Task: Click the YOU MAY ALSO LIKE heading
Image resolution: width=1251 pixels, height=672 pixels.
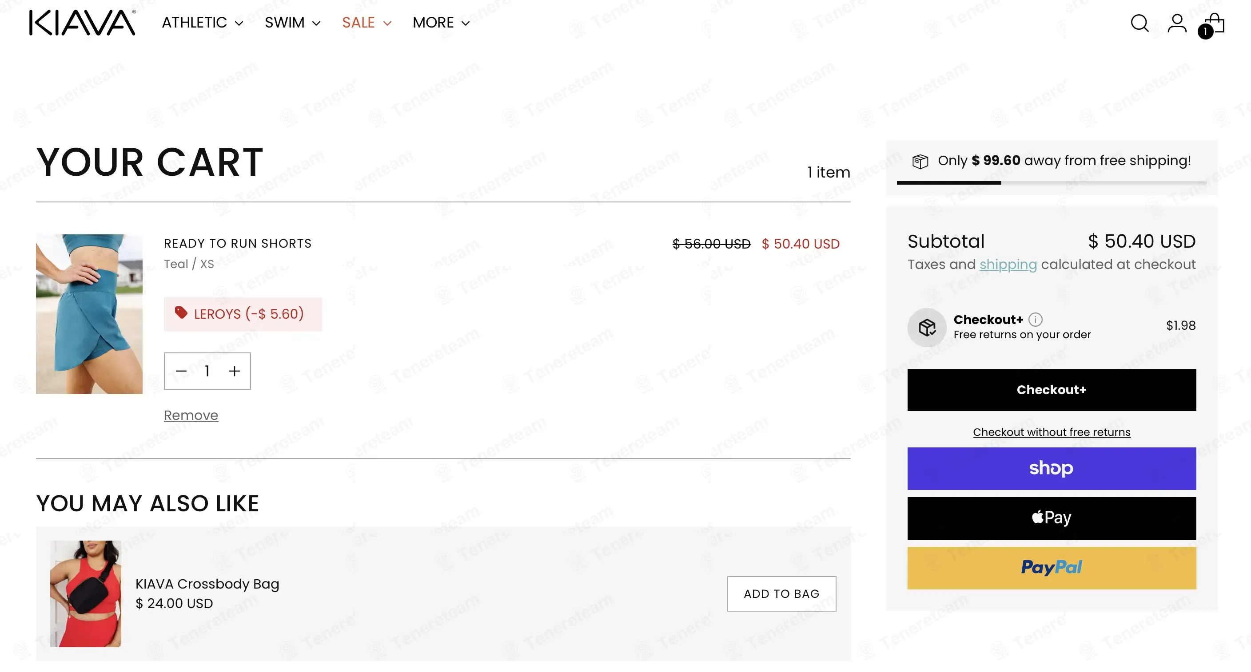Action: (x=147, y=503)
